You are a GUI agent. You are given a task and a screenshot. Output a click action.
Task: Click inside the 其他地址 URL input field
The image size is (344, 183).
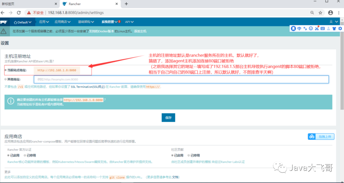click(181, 79)
